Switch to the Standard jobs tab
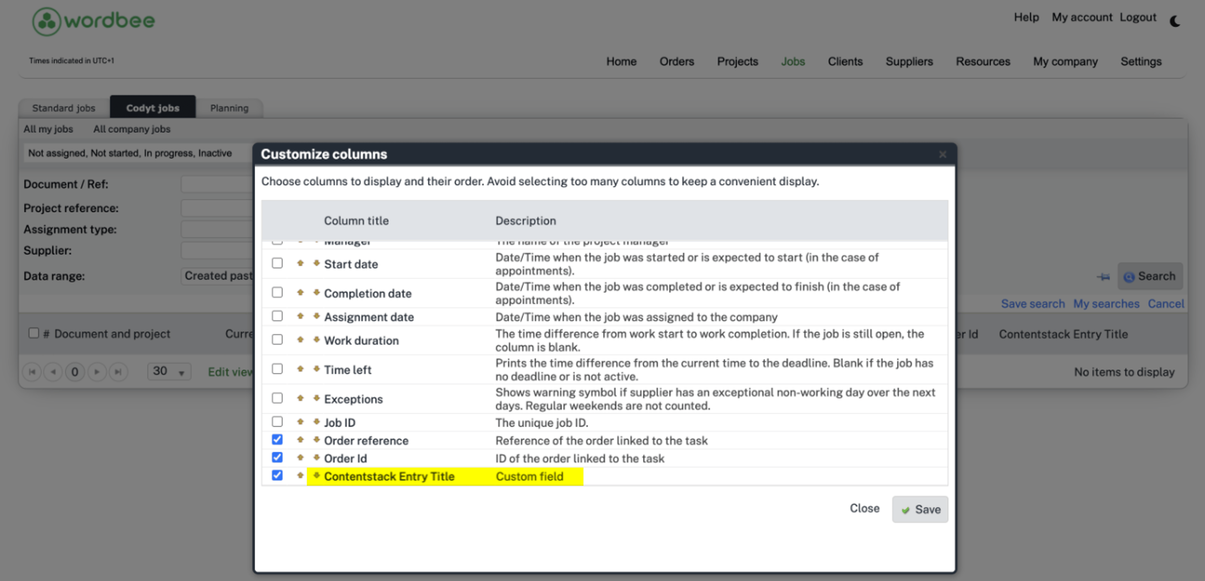1205x581 pixels. [64, 108]
